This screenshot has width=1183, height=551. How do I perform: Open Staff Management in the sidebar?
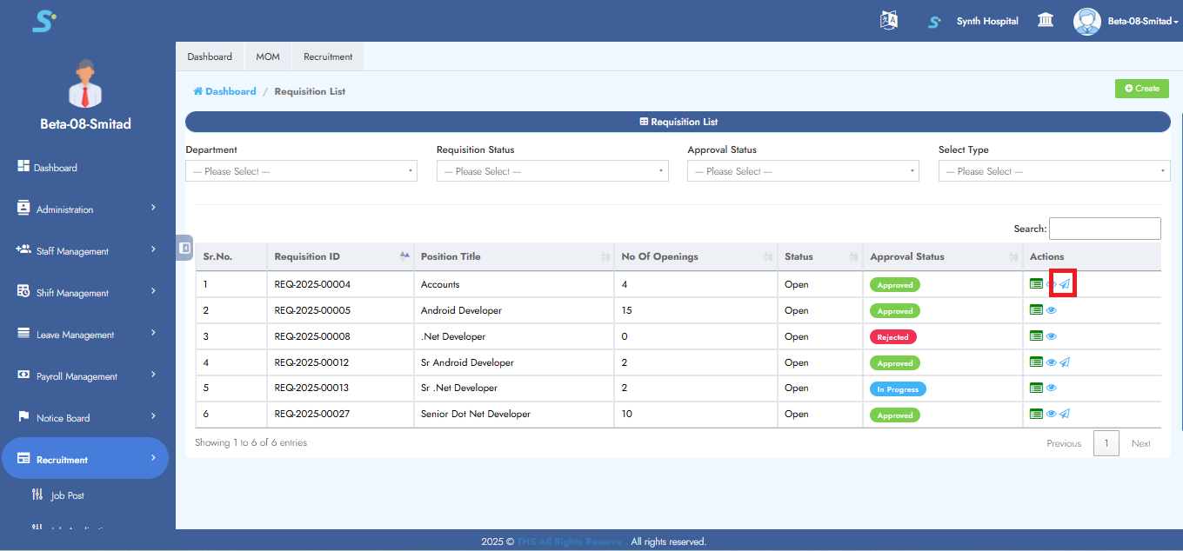pos(85,251)
